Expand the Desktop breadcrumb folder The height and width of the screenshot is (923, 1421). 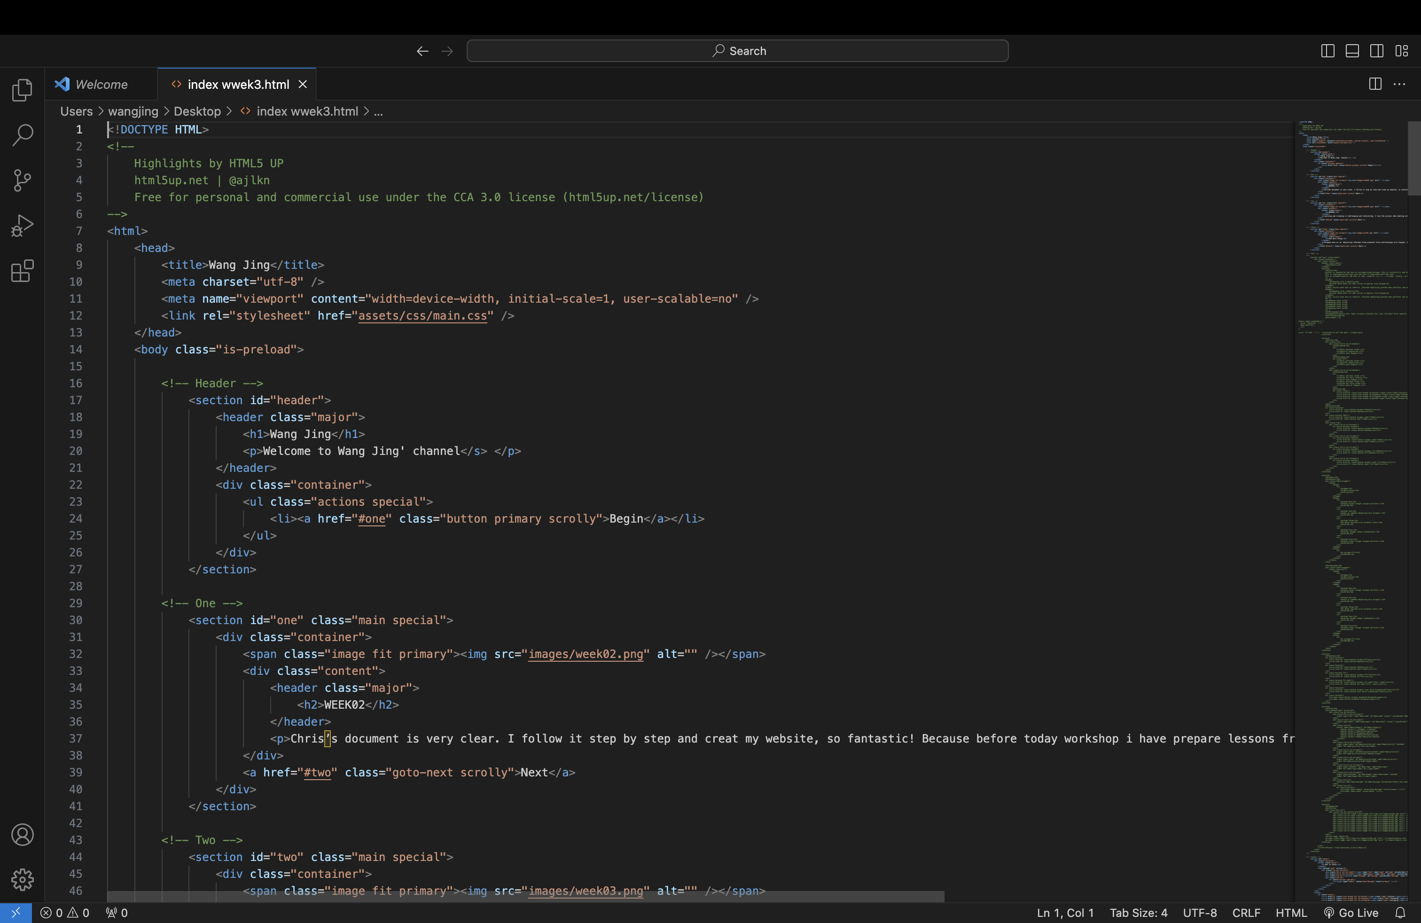[x=197, y=112]
